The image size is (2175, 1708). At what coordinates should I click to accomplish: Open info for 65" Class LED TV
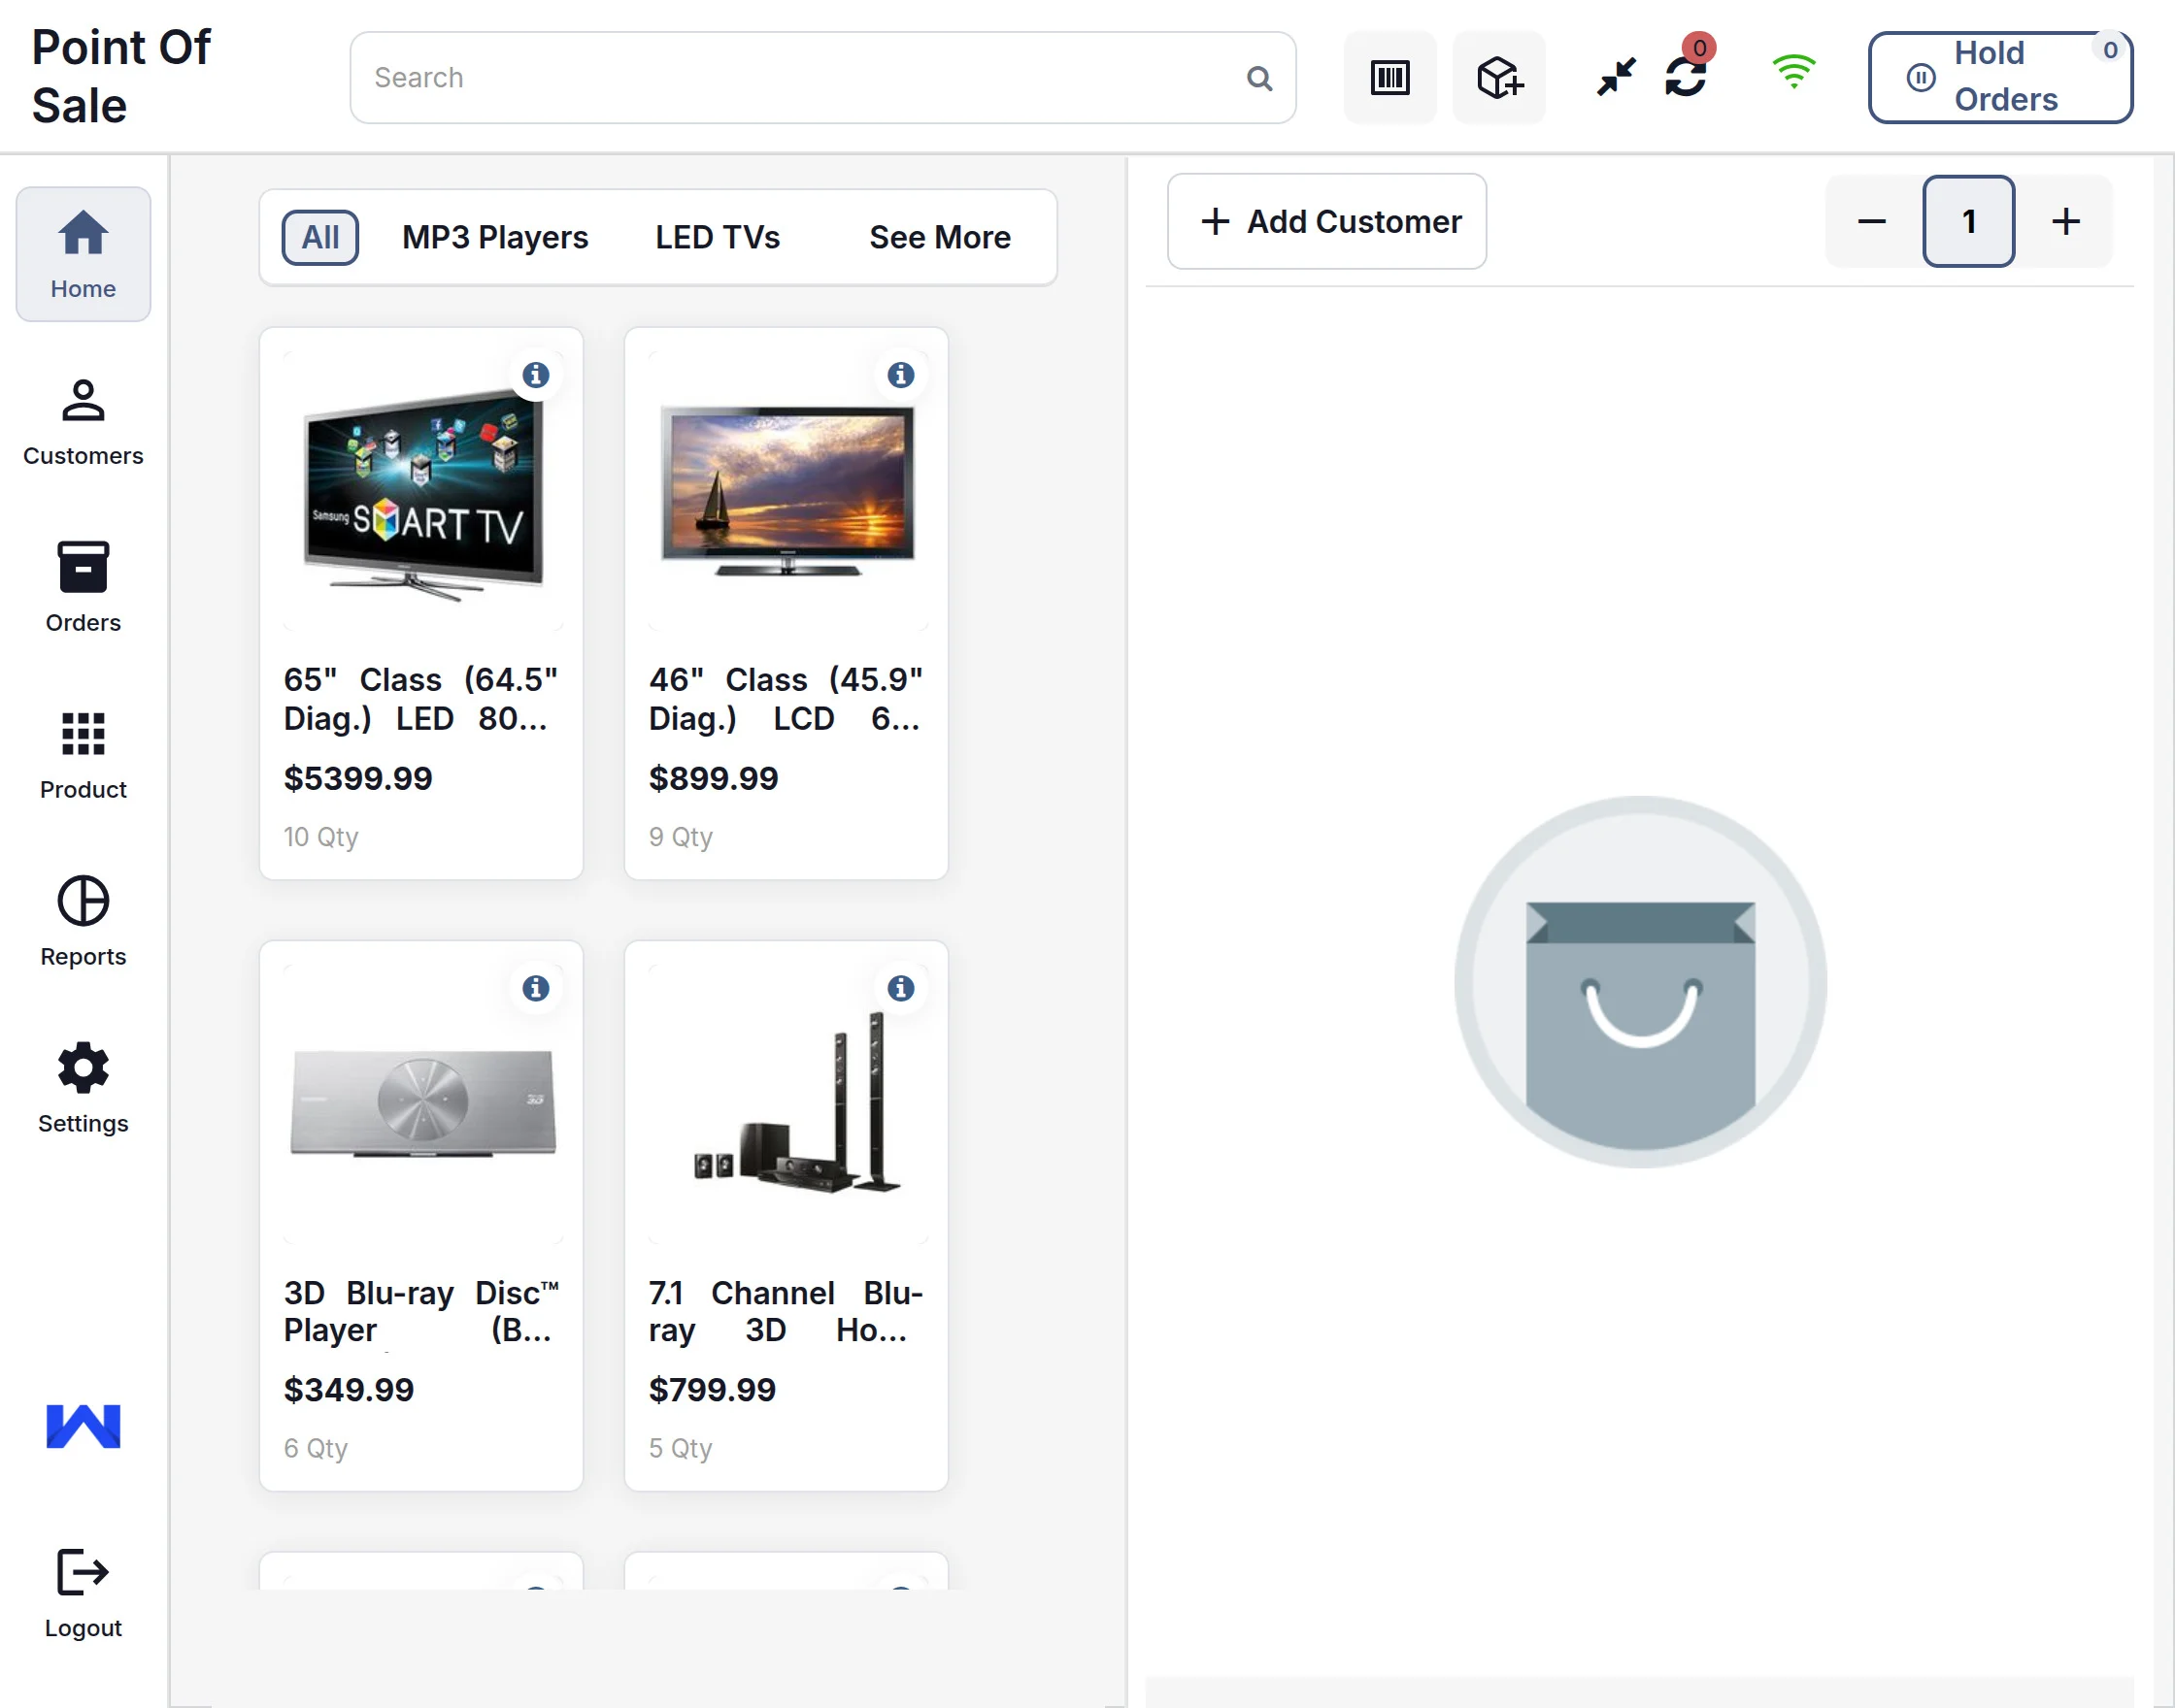tap(536, 375)
